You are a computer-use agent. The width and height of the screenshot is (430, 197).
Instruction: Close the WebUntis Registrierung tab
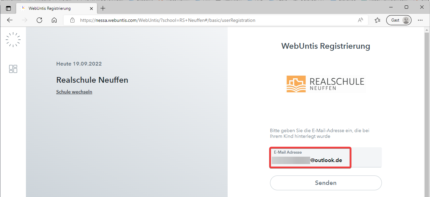point(91,8)
